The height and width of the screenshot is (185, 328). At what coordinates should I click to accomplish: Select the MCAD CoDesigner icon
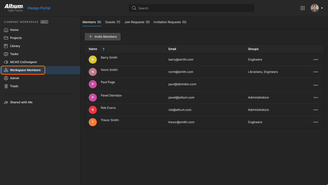6,62
